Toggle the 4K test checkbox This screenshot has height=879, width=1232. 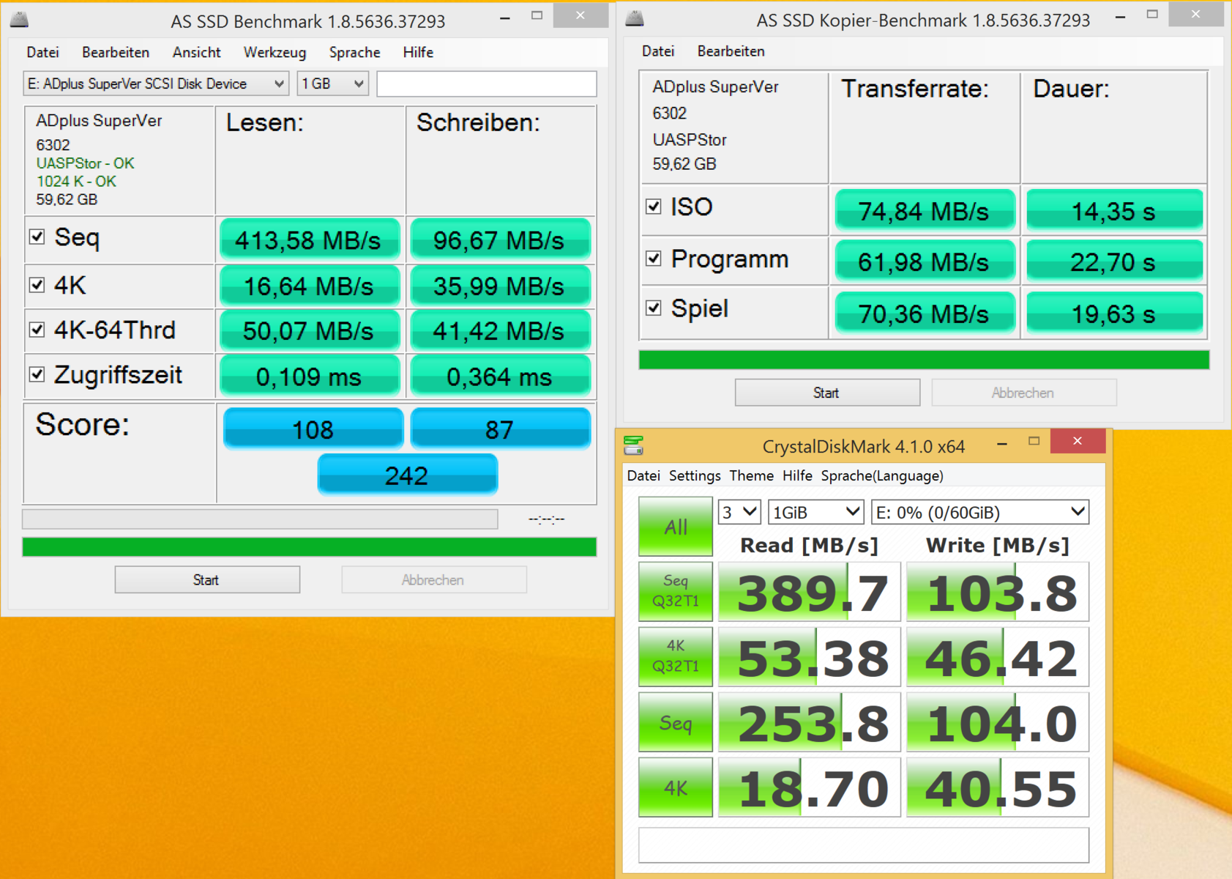coord(37,284)
